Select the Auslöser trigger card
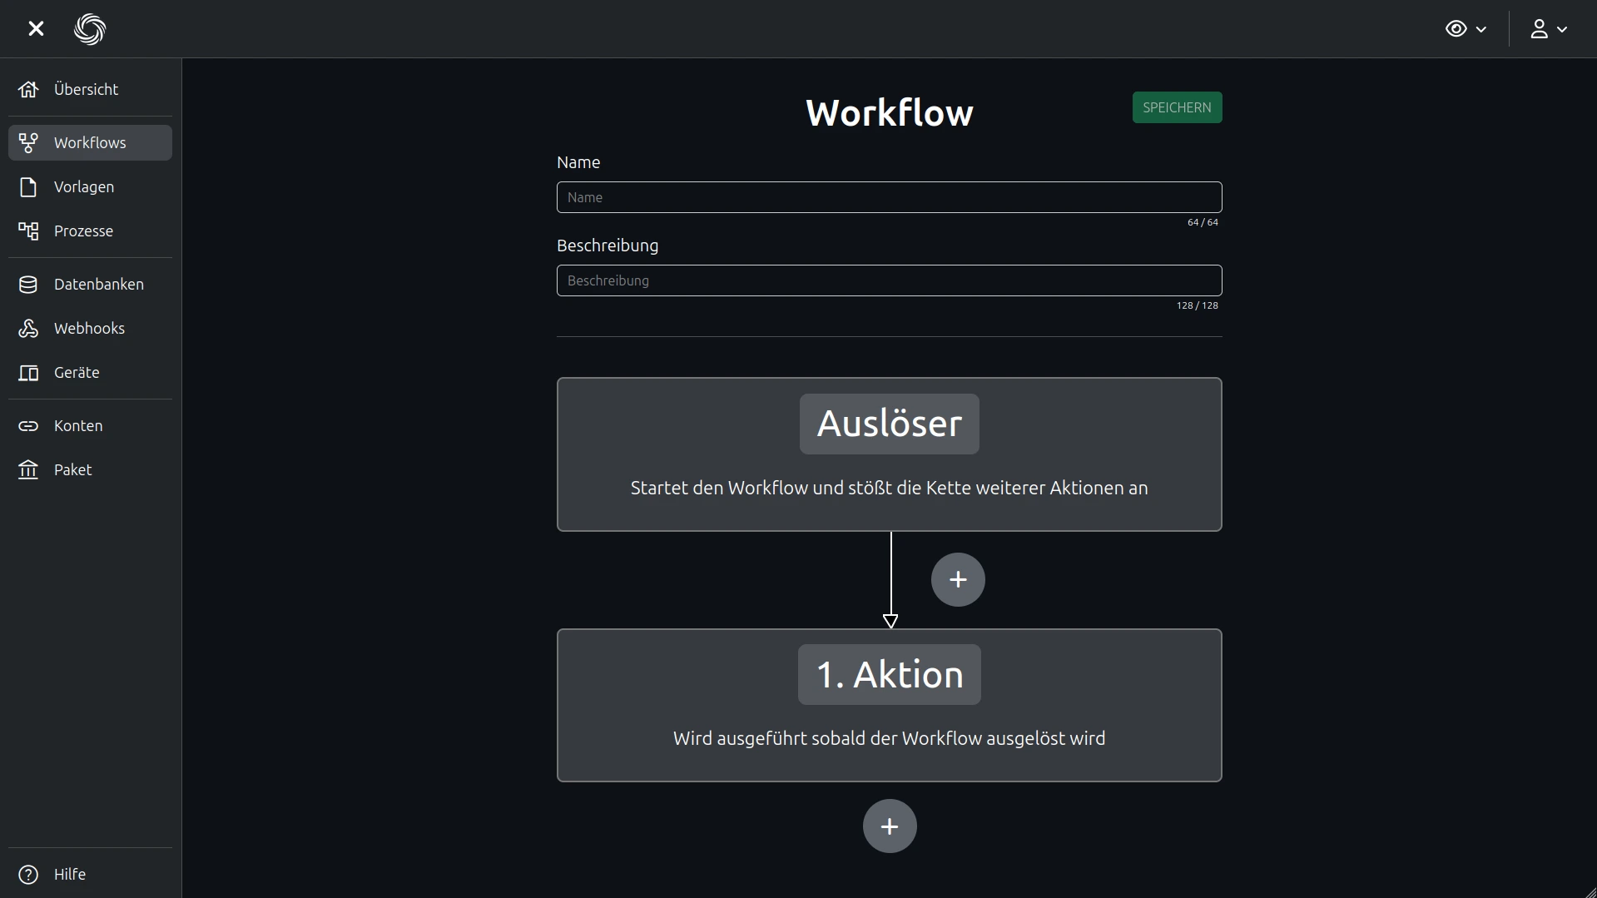Image resolution: width=1597 pixels, height=898 pixels. tap(889, 454)
